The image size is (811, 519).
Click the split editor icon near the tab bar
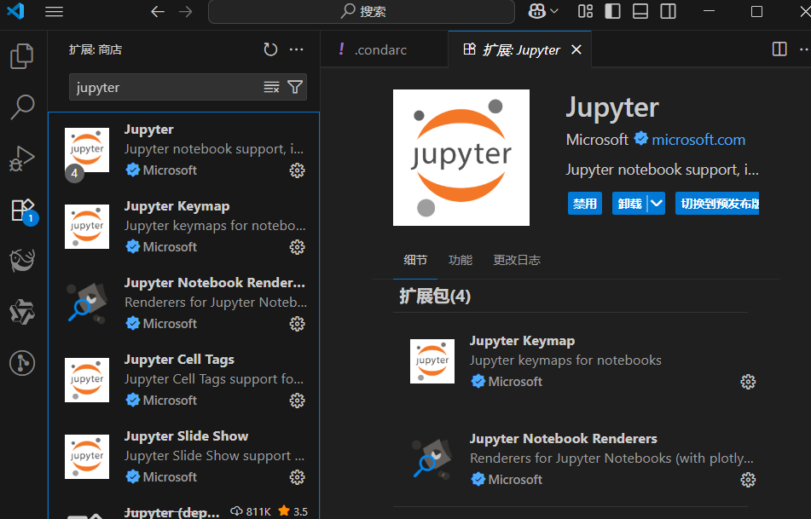779,49
